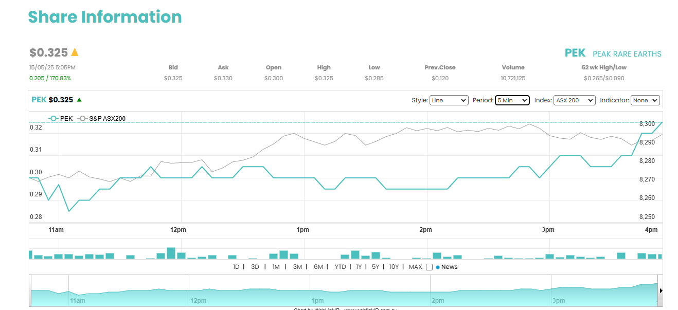Click the navigator right scroll arrow
678x310 pixels.
pos(661,290)
